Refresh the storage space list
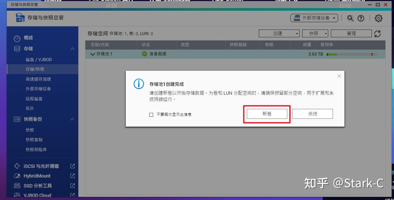 click(377, 33)
